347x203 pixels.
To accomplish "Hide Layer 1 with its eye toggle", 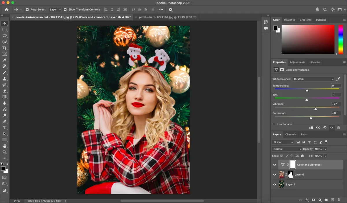I will pyautogui.click(x=274, y=184).
